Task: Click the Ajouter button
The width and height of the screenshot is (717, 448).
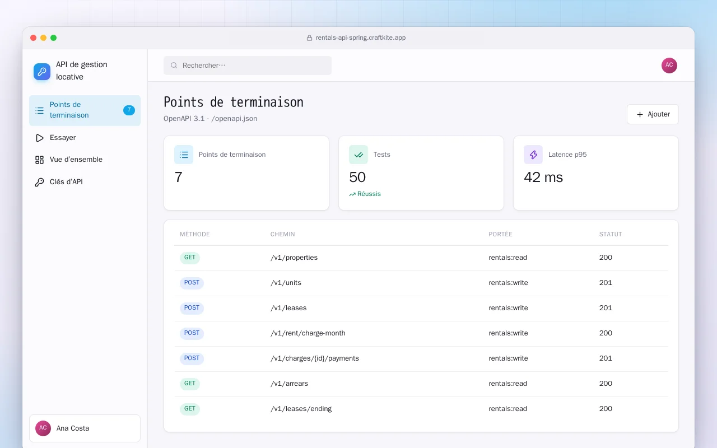Action: (653, 114)
